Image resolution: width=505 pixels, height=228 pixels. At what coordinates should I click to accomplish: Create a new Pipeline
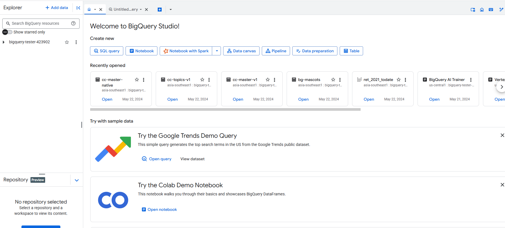click(276, 51)
